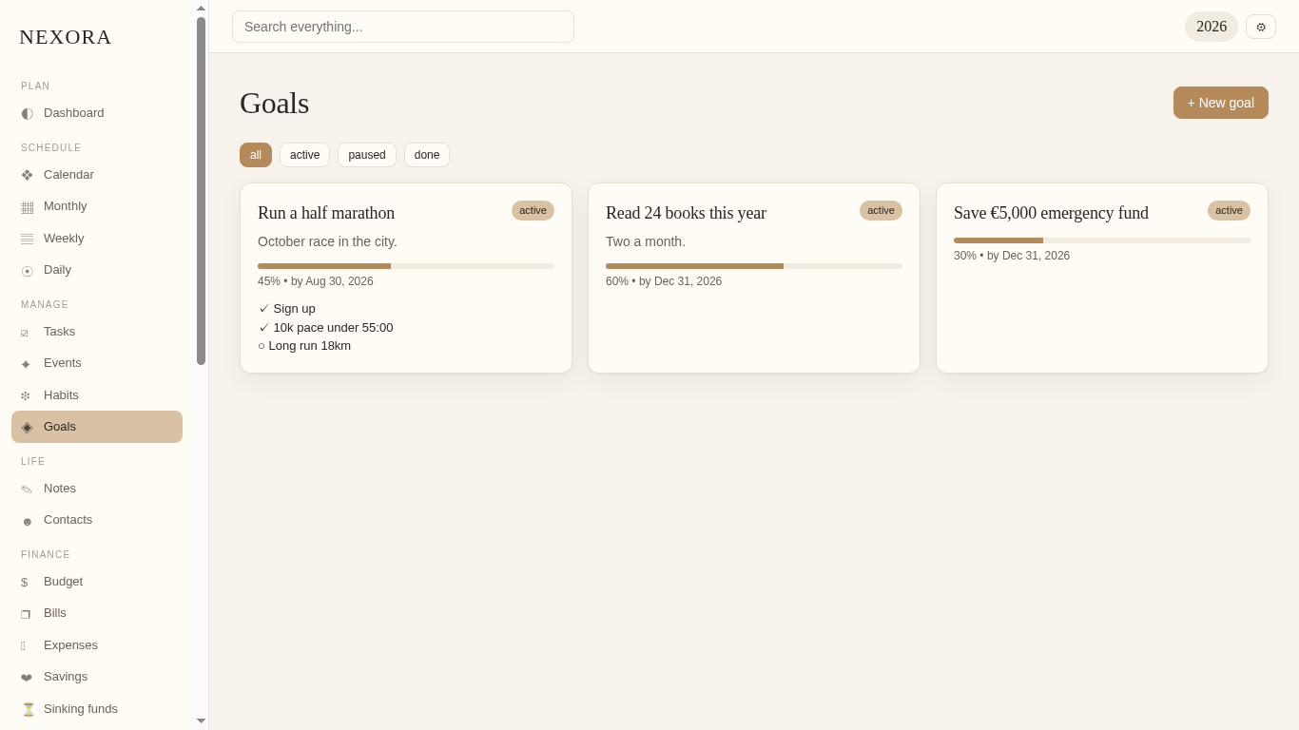
Task: Click active badge on emergency fund card
Action: pos(1229,211)
